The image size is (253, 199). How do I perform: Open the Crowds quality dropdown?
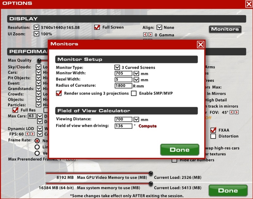(39, 94)
